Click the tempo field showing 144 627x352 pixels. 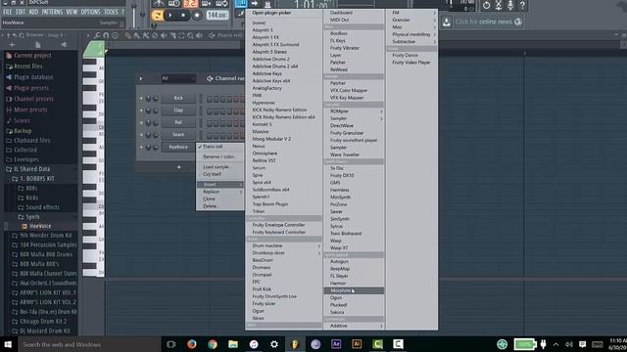click(217, 16)
